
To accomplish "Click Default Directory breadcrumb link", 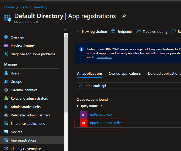I will point(34,7).
